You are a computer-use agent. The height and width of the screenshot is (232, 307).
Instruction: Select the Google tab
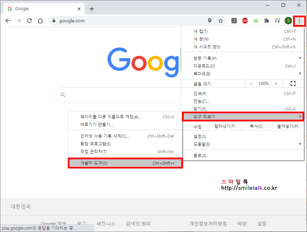click(x=44, y=9)
